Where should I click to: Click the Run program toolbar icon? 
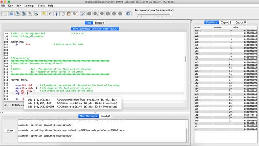89,13
